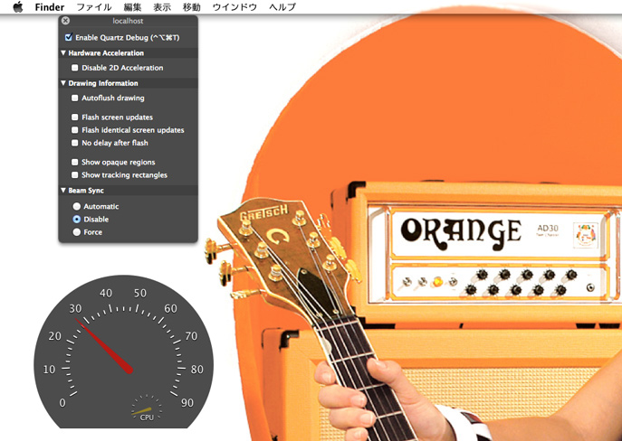Click the 90 mark on the meter
Image resolution: width=622 pixels, height=441 pixels.
(187, 403)
